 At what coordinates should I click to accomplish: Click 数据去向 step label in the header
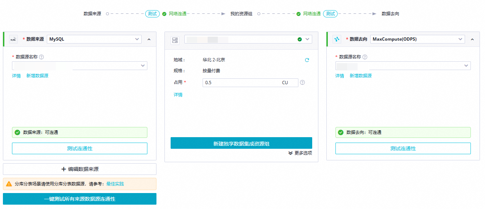coord(391,14)
